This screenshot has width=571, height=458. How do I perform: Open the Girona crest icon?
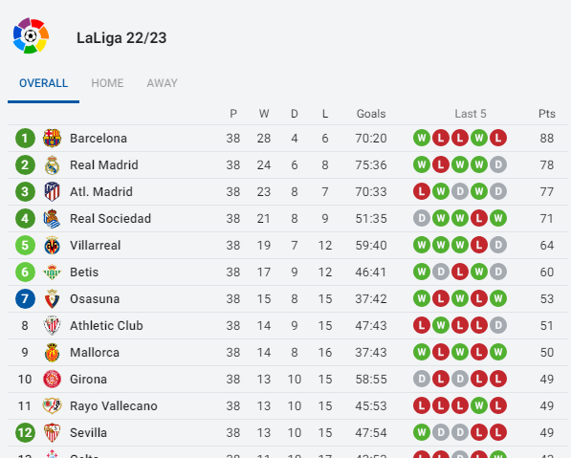pos(52,379)
